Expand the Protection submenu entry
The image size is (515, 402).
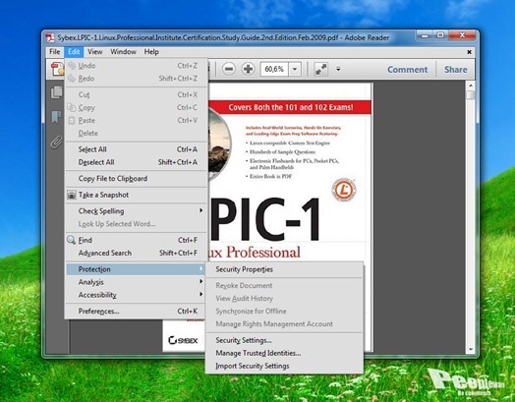click(x=136, y=269)
